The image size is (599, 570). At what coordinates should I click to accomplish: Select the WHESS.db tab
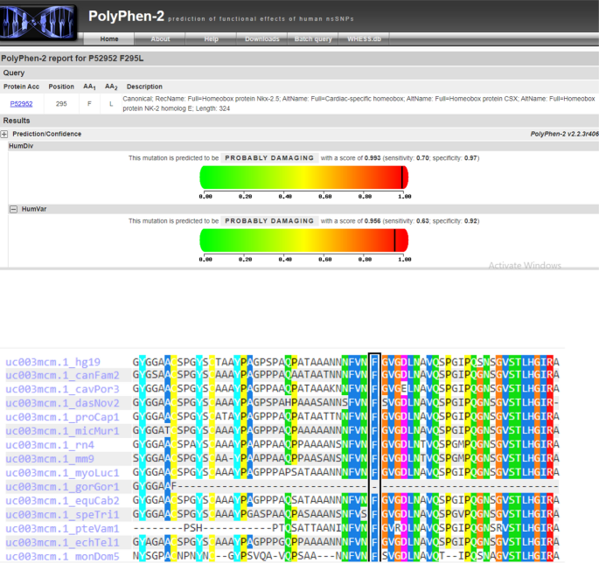click(363, 39)
